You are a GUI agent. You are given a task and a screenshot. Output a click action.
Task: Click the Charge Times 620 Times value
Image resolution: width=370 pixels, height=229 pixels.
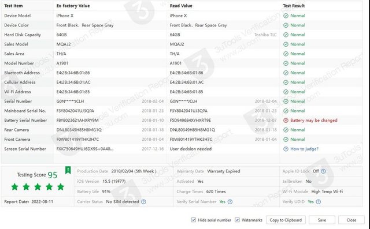tap(216, 192)
